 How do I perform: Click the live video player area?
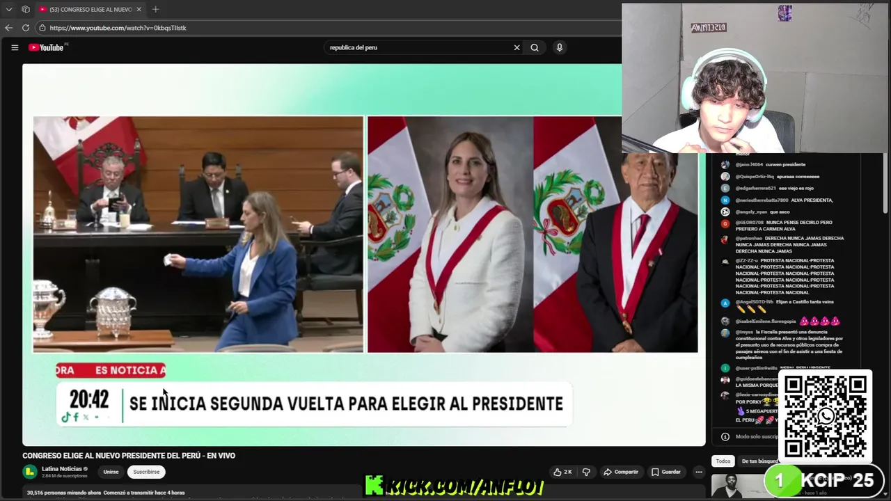click(363, 255)
